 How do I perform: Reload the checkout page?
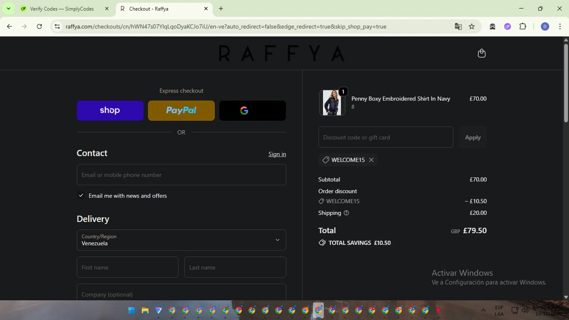tap(39, 27)
